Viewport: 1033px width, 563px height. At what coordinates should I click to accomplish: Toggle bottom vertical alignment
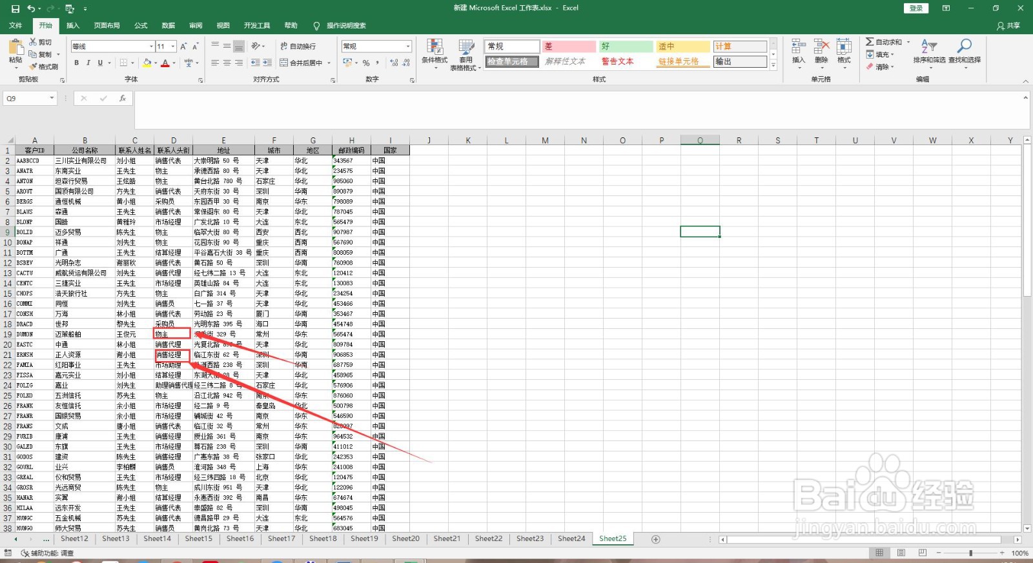239,46
